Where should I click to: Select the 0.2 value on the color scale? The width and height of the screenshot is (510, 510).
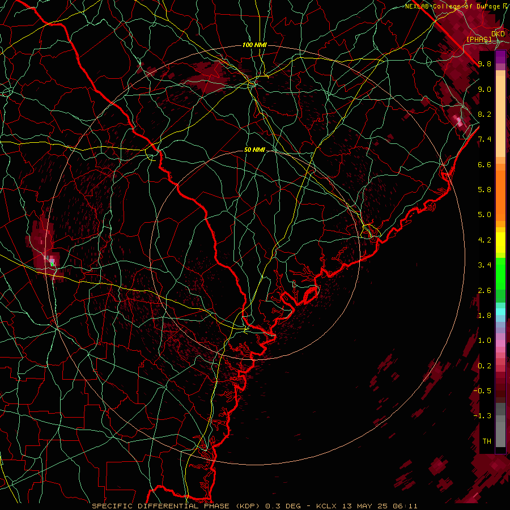484,366
